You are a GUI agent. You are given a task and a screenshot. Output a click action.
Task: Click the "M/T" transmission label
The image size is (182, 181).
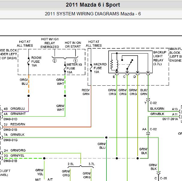(x=38, y=179)
